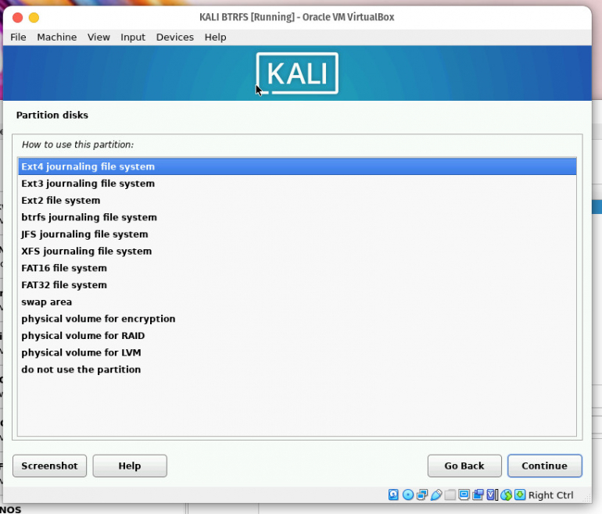Image resolution: width=602 pixels, height=514 pixels.
Task: Open the Machine menu
Action: [x=57, y=37]
